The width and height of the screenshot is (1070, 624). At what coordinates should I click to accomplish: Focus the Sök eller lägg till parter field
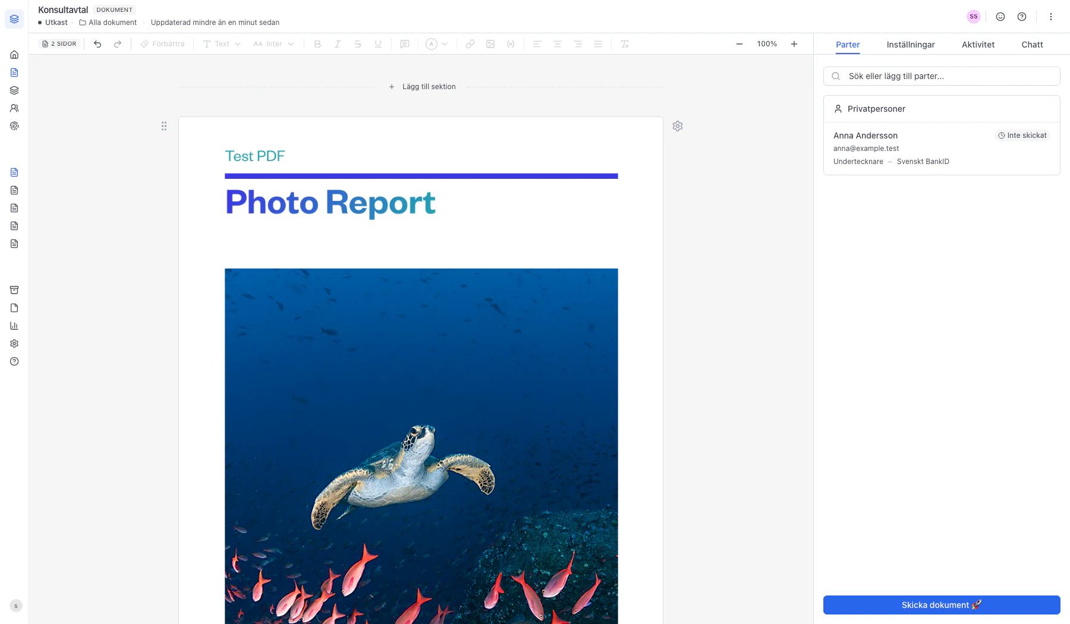pos(942,76)
